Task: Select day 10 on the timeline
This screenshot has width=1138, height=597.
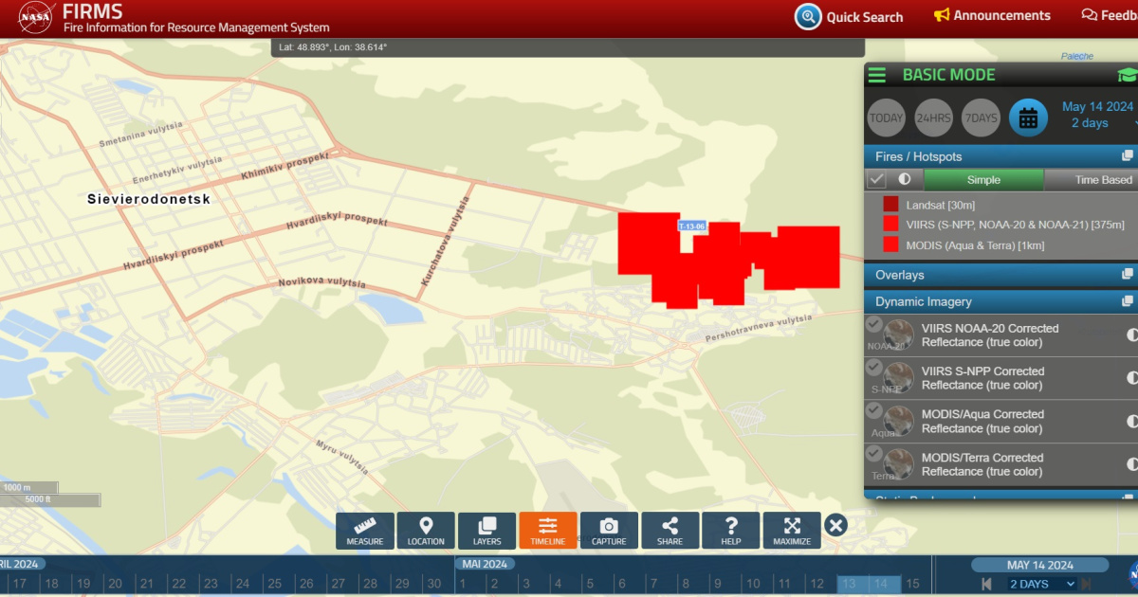Action: click(752, 584)
